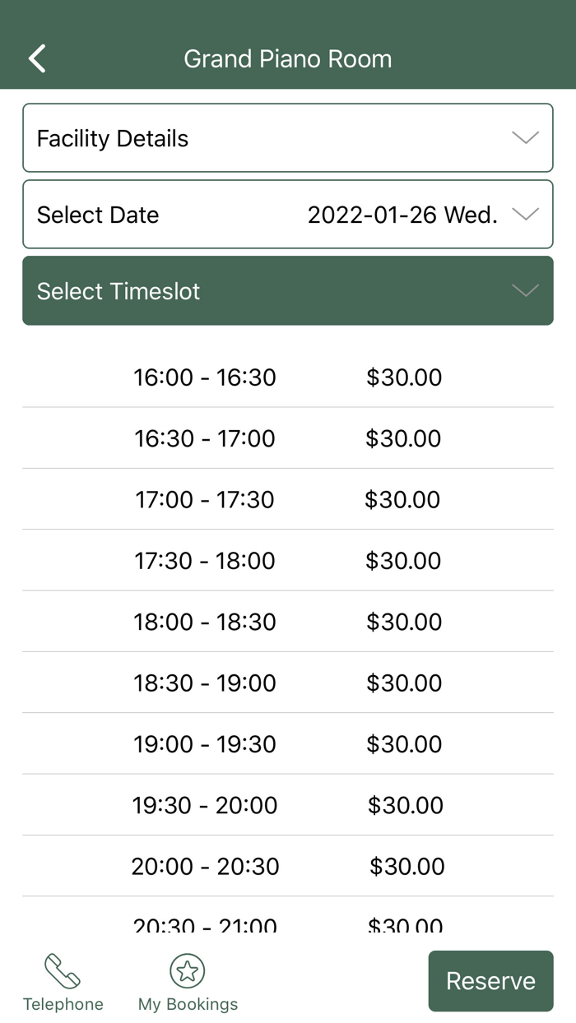Screen dimensions: 576x1023
Task: Pick the 19:30 - 20:00 timeslot
Action: [287, 805]
